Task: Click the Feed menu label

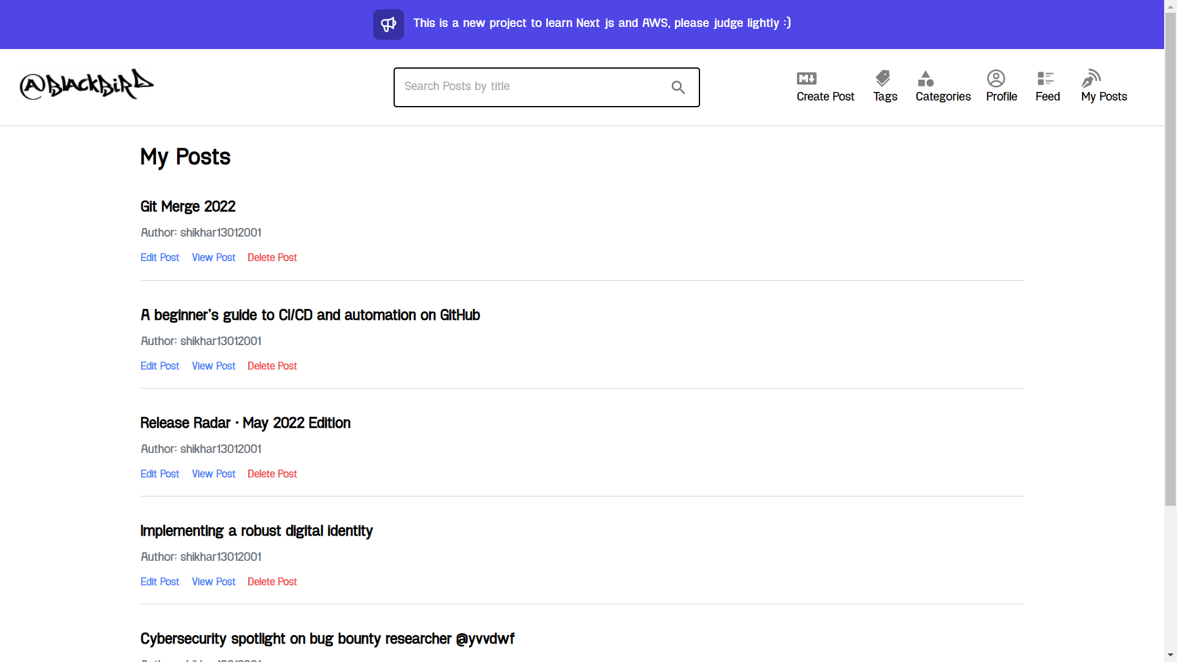Action: pyautogui.click(x=1047, y=97)
